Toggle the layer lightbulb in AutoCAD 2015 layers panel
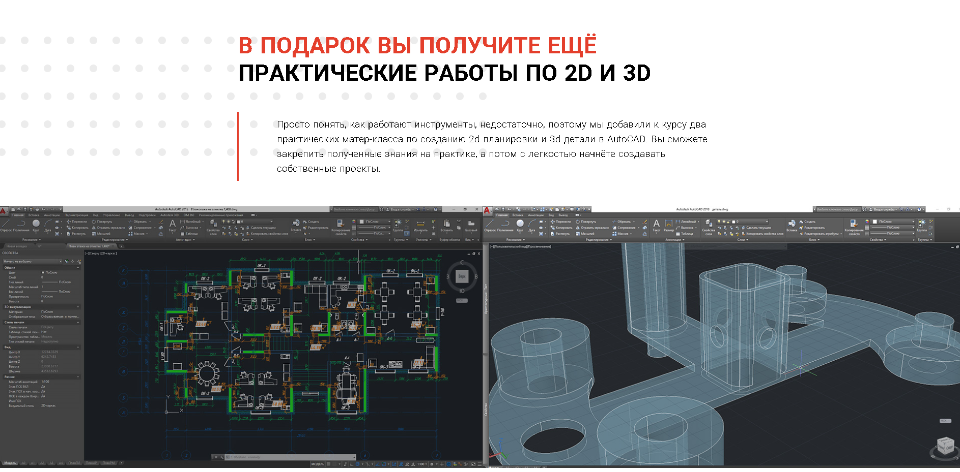The width and height of the screenshot is (960, 472). tap(223, 222)
